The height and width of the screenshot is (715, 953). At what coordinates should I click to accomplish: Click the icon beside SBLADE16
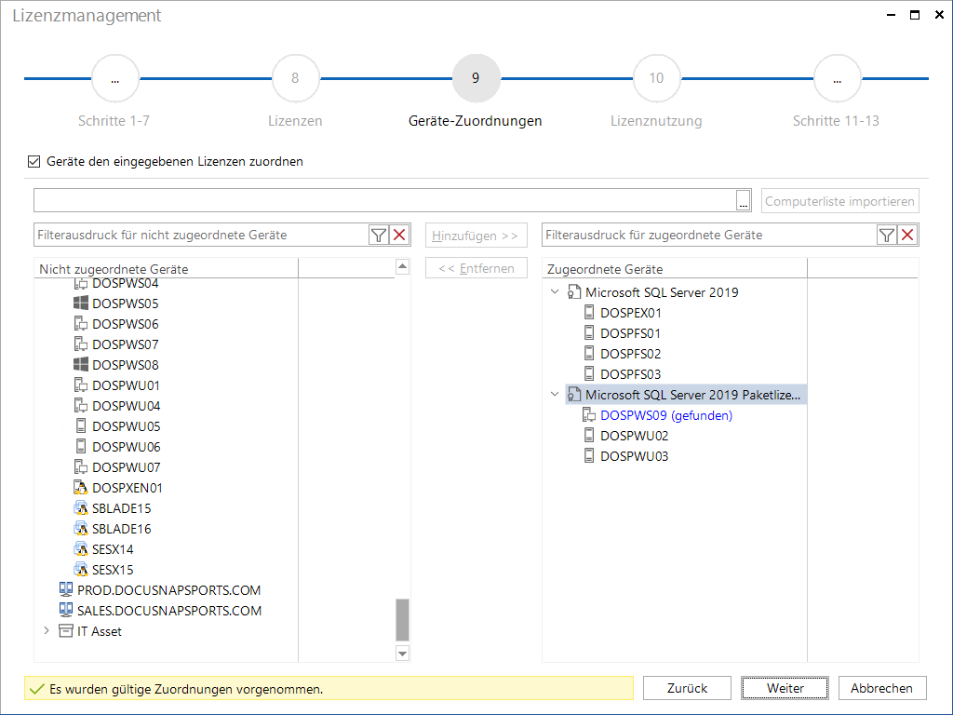(81, 529)
